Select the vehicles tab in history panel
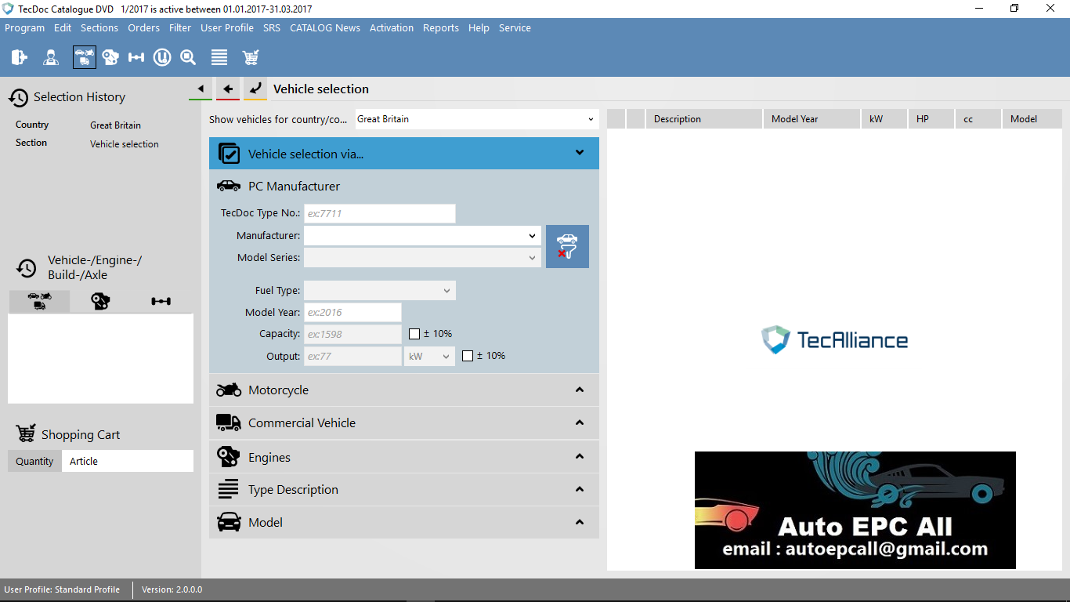 [x=39, y=301]
